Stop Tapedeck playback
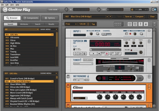The height and width of the screenshot is (111, 159). pyautogui.click(x=99, y=54)
